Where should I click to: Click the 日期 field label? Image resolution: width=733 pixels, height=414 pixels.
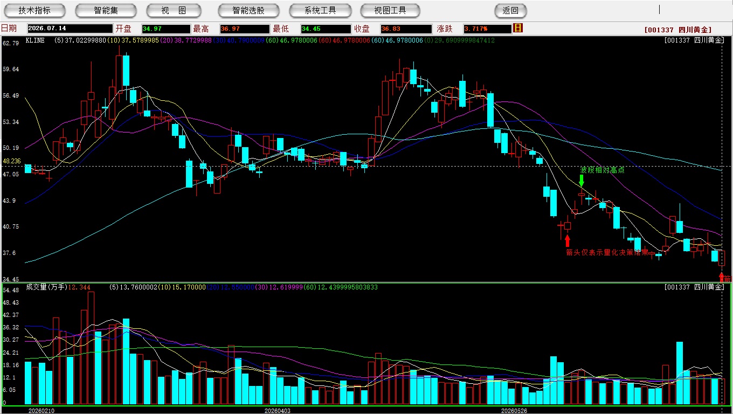click(x=9, y=29)
